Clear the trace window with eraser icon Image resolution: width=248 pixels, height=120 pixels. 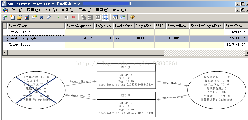click(x=49, y=17)
